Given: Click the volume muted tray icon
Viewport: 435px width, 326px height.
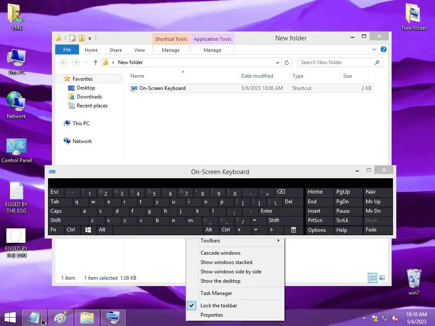Looking at the screenshot, I should point(395,318).
